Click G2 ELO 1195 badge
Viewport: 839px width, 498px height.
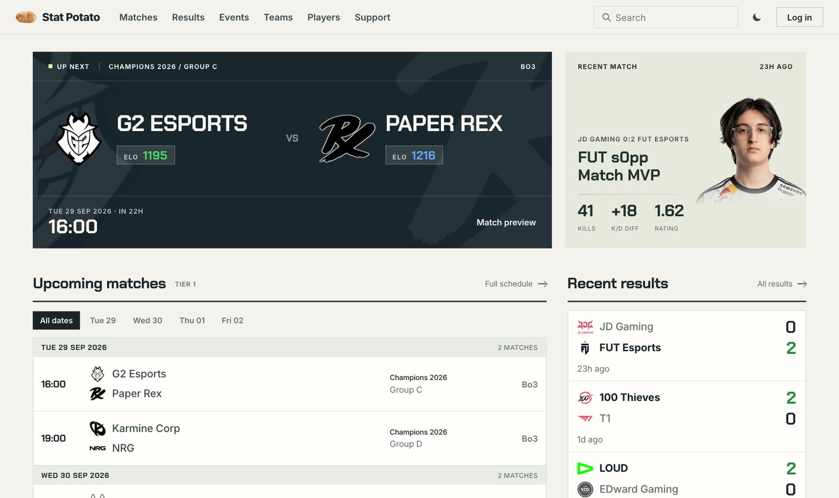point(146,155)
